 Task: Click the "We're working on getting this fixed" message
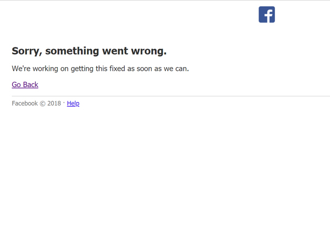100,69
